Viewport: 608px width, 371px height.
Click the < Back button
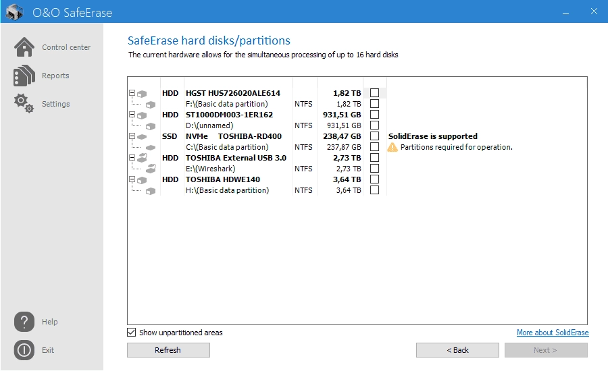tap(457, 350)
